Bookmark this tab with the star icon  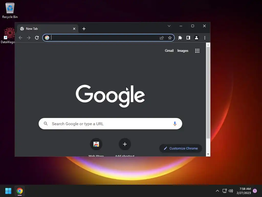(x=170, y=38)
